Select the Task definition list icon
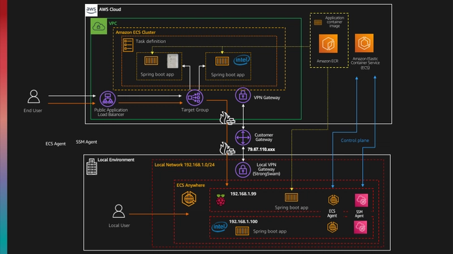Image resolution: width=453 pixels, height=254 pixels. click(128, 45)
